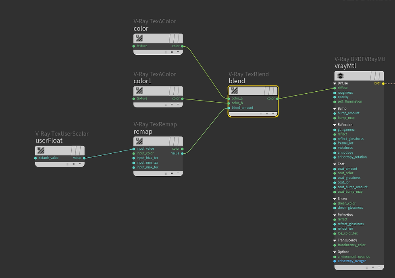Screen dimensions: 395x278
Task: Collapse the Sheen section on the vrayMtl node
Action: coord(334,198)
